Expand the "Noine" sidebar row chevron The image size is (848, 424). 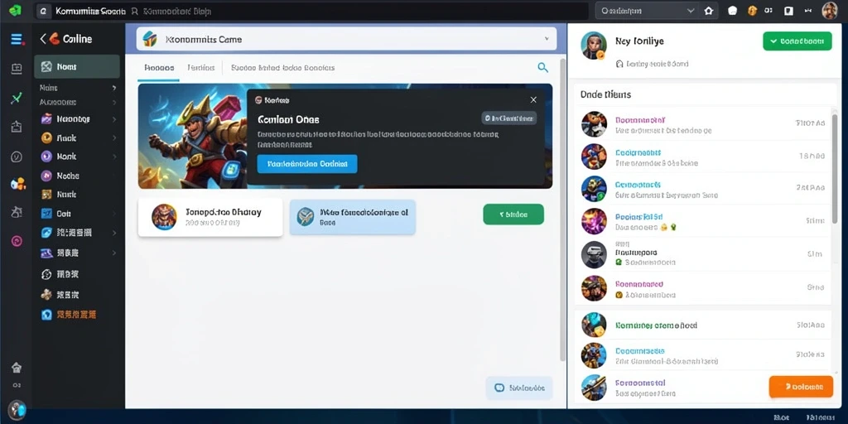[114, 88]
